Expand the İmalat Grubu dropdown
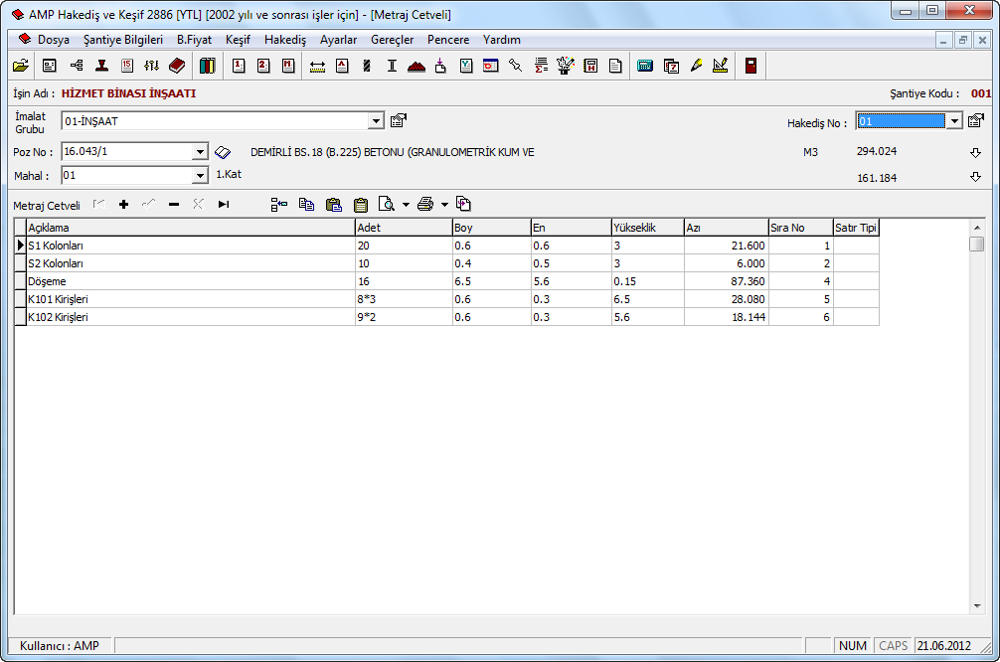The height and width of the screenshot is (662, 1000). pos(376,121)
